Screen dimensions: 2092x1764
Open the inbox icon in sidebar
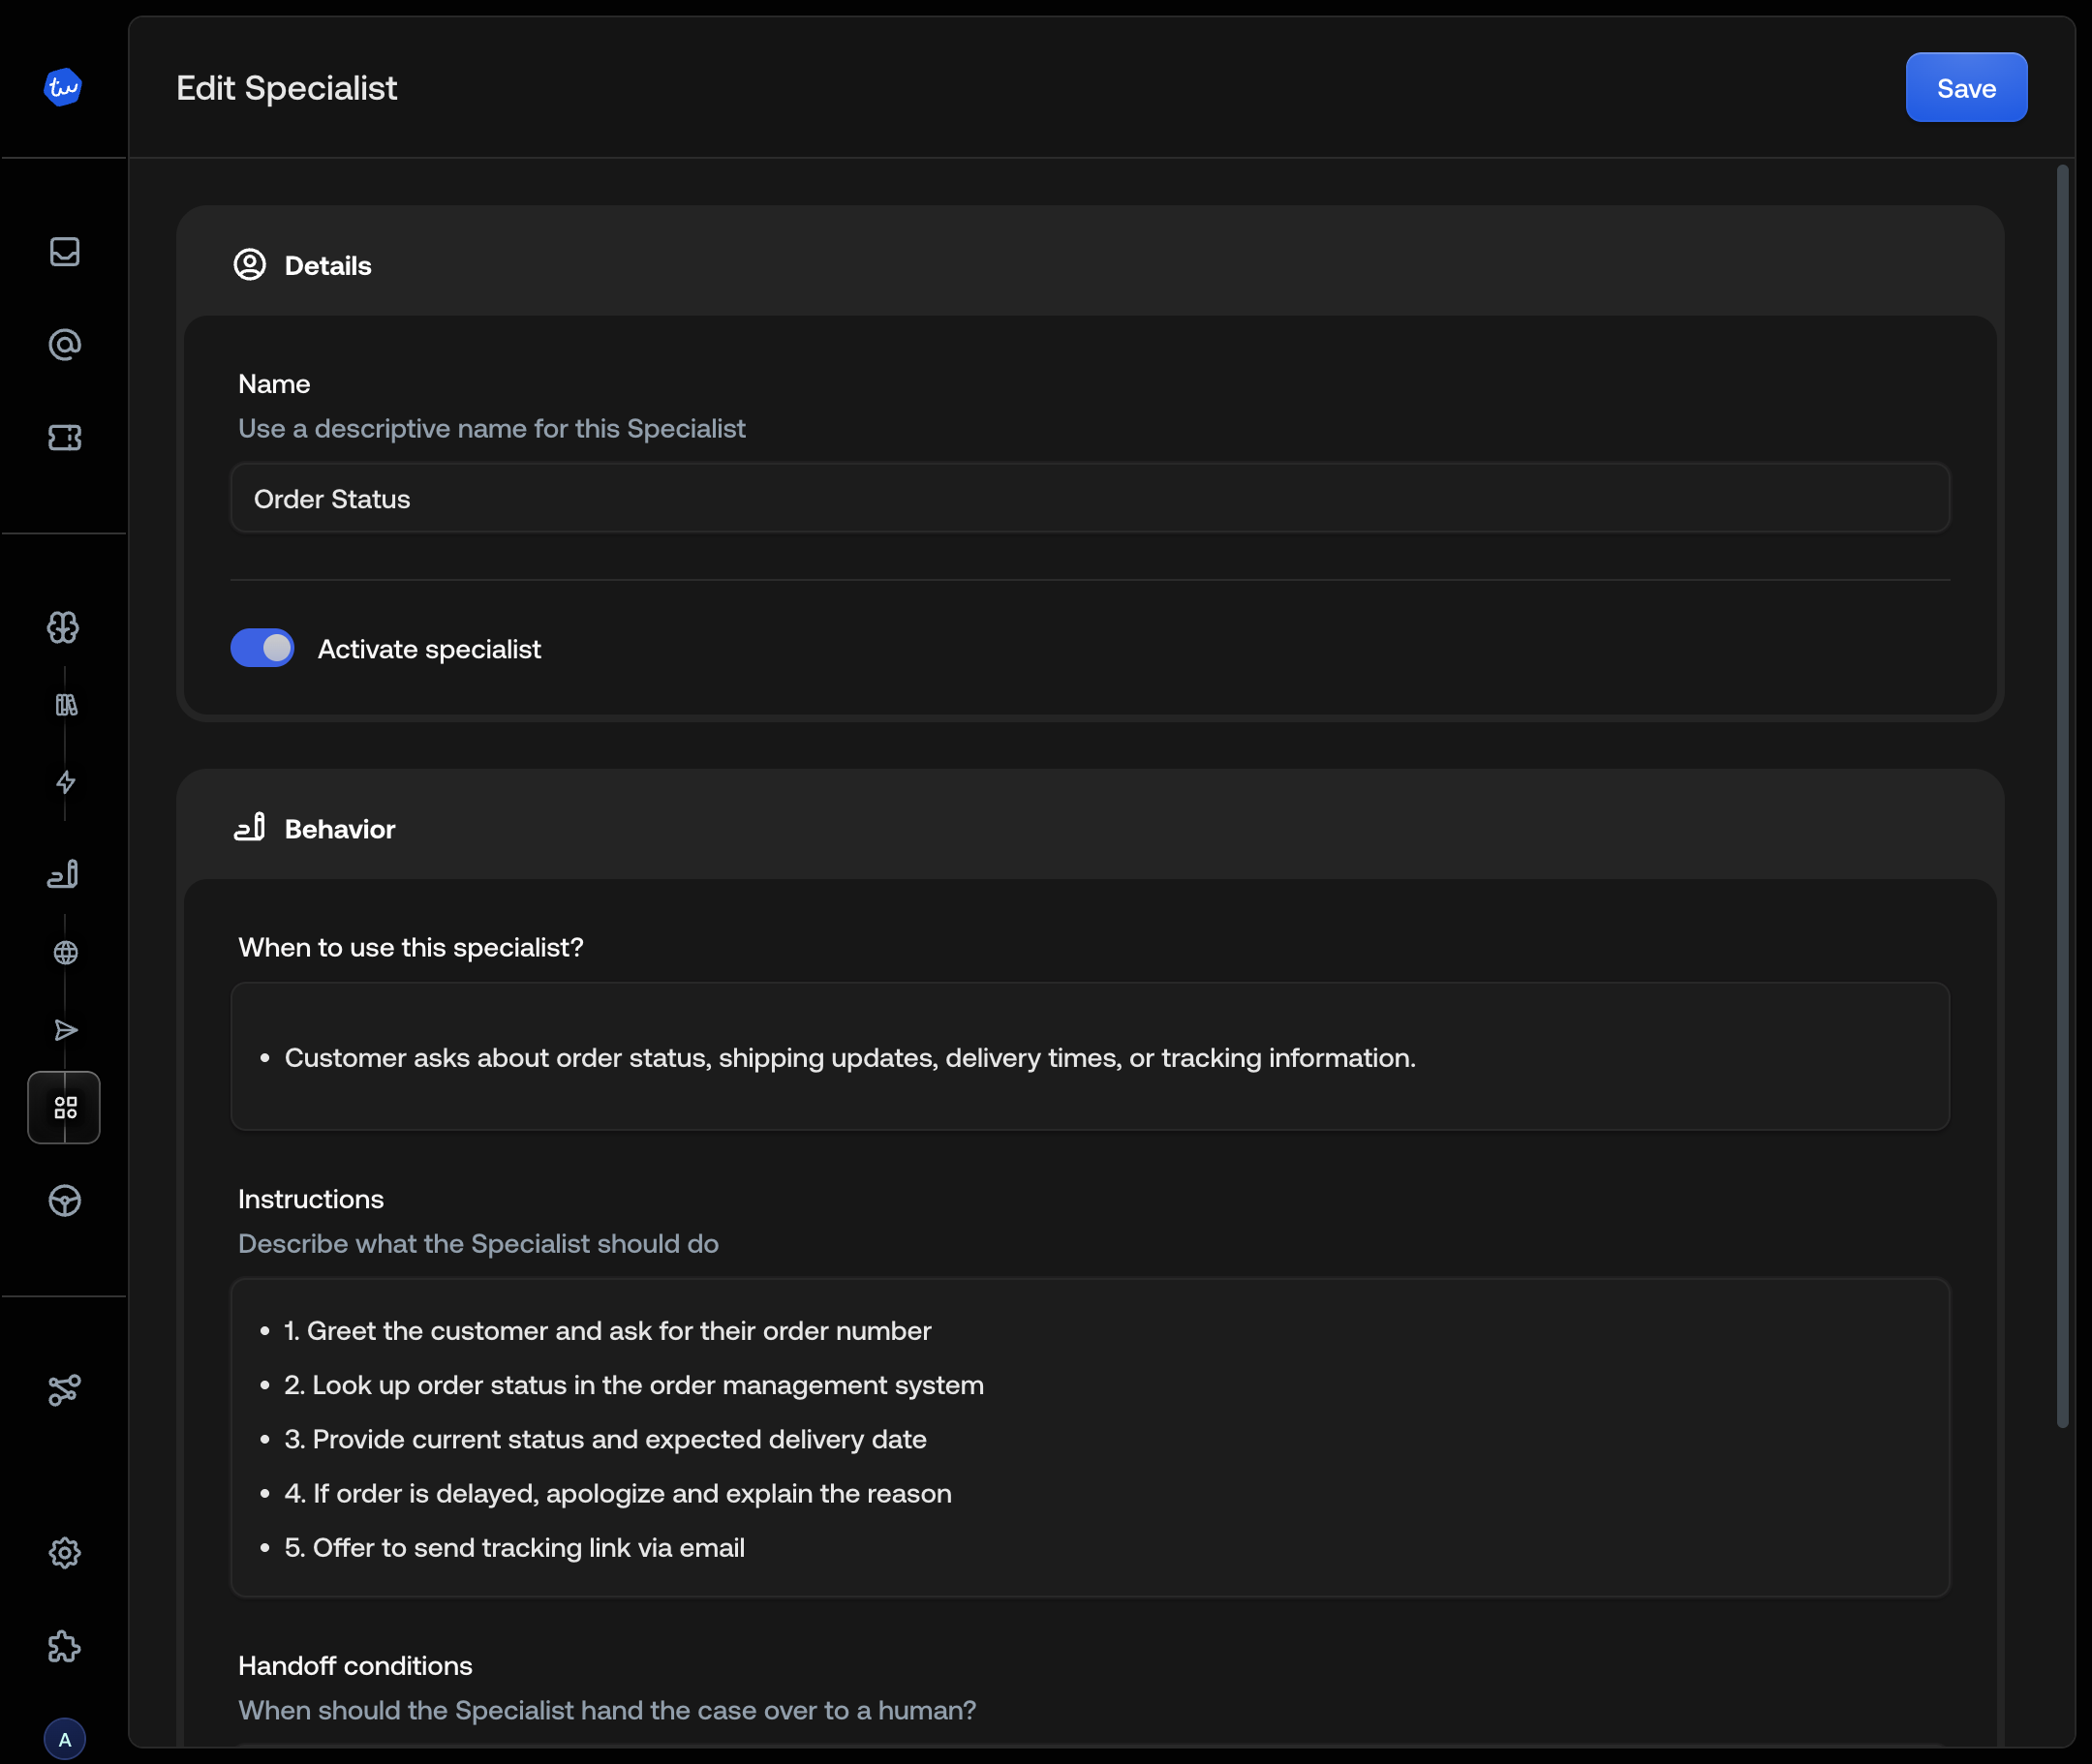[65, 252]
